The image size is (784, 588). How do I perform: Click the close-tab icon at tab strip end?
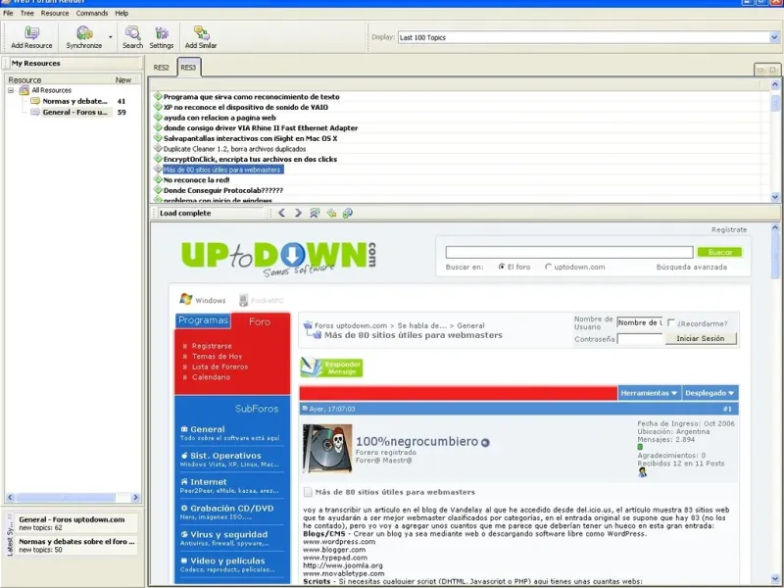[772, 70]
